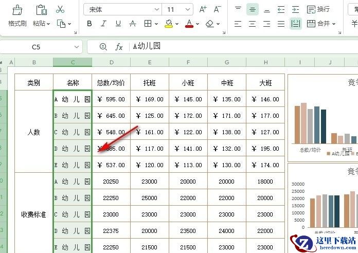Open the font name 宋体 dropdown
This screenshot has height=253, width=358.
[x=156, y=10]
